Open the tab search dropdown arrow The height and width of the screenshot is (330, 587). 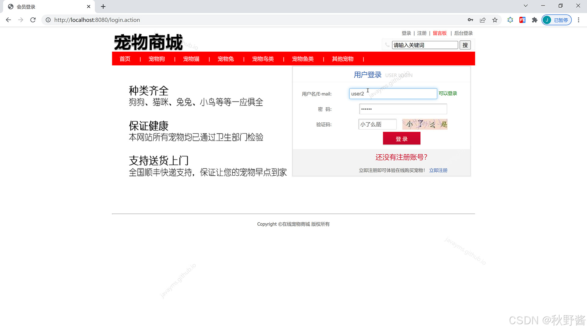point(526,6)
